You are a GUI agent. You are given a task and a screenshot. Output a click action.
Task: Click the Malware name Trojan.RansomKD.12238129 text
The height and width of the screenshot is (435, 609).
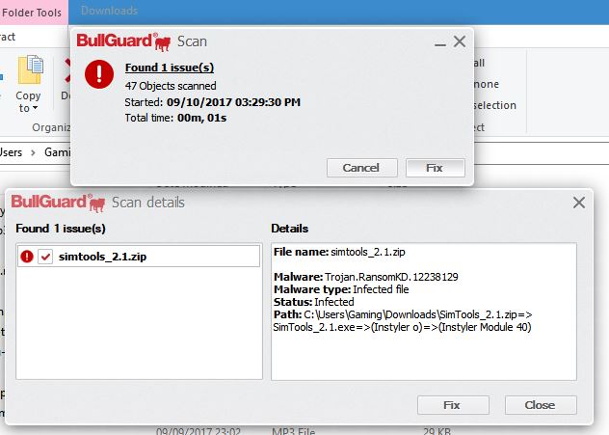pos(391,277)
